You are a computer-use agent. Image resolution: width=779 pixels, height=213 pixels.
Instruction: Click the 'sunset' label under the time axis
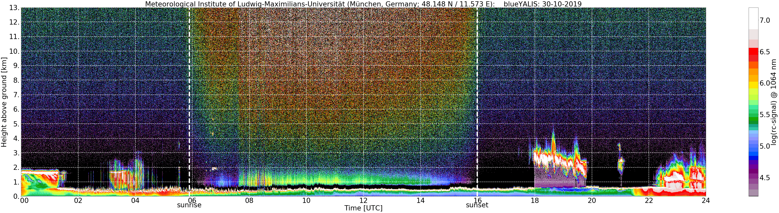(477, 206)
